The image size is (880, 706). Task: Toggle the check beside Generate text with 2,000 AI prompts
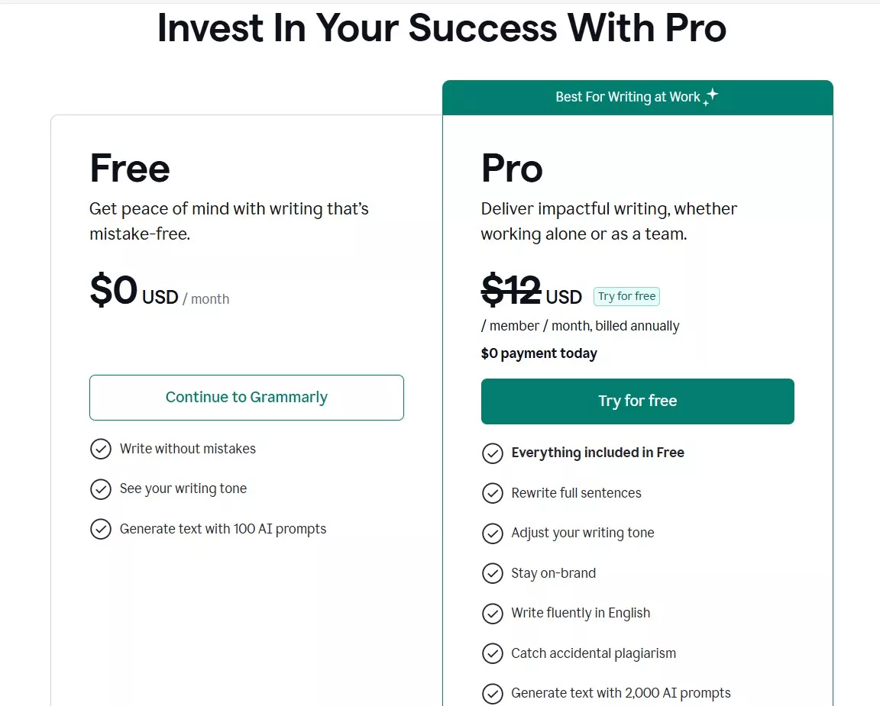[x=493, y=693]
